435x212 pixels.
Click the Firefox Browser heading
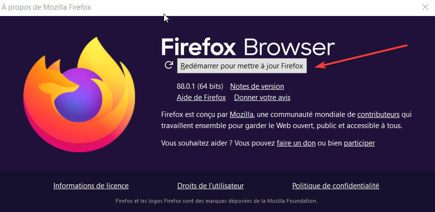[248, 48]
